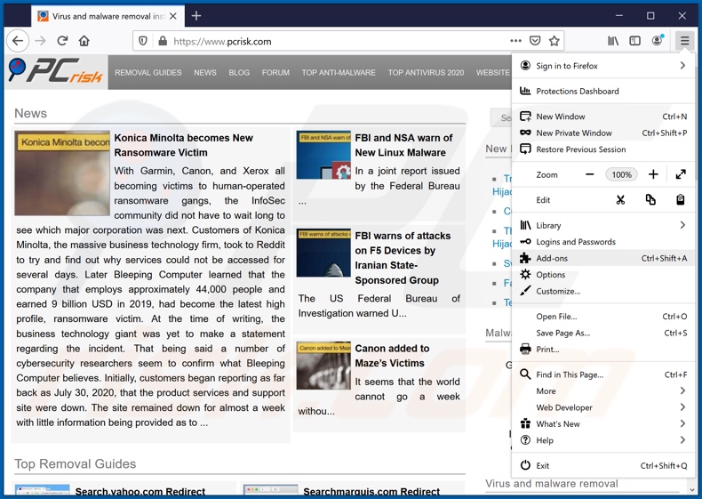Expand the What's New submenu
702x499 pixels.
tap(603, 424)
